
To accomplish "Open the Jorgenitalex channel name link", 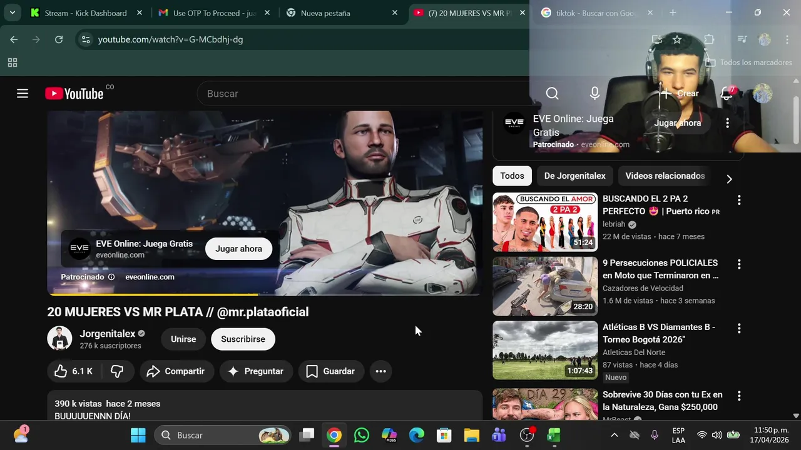I will coord(108,334).
